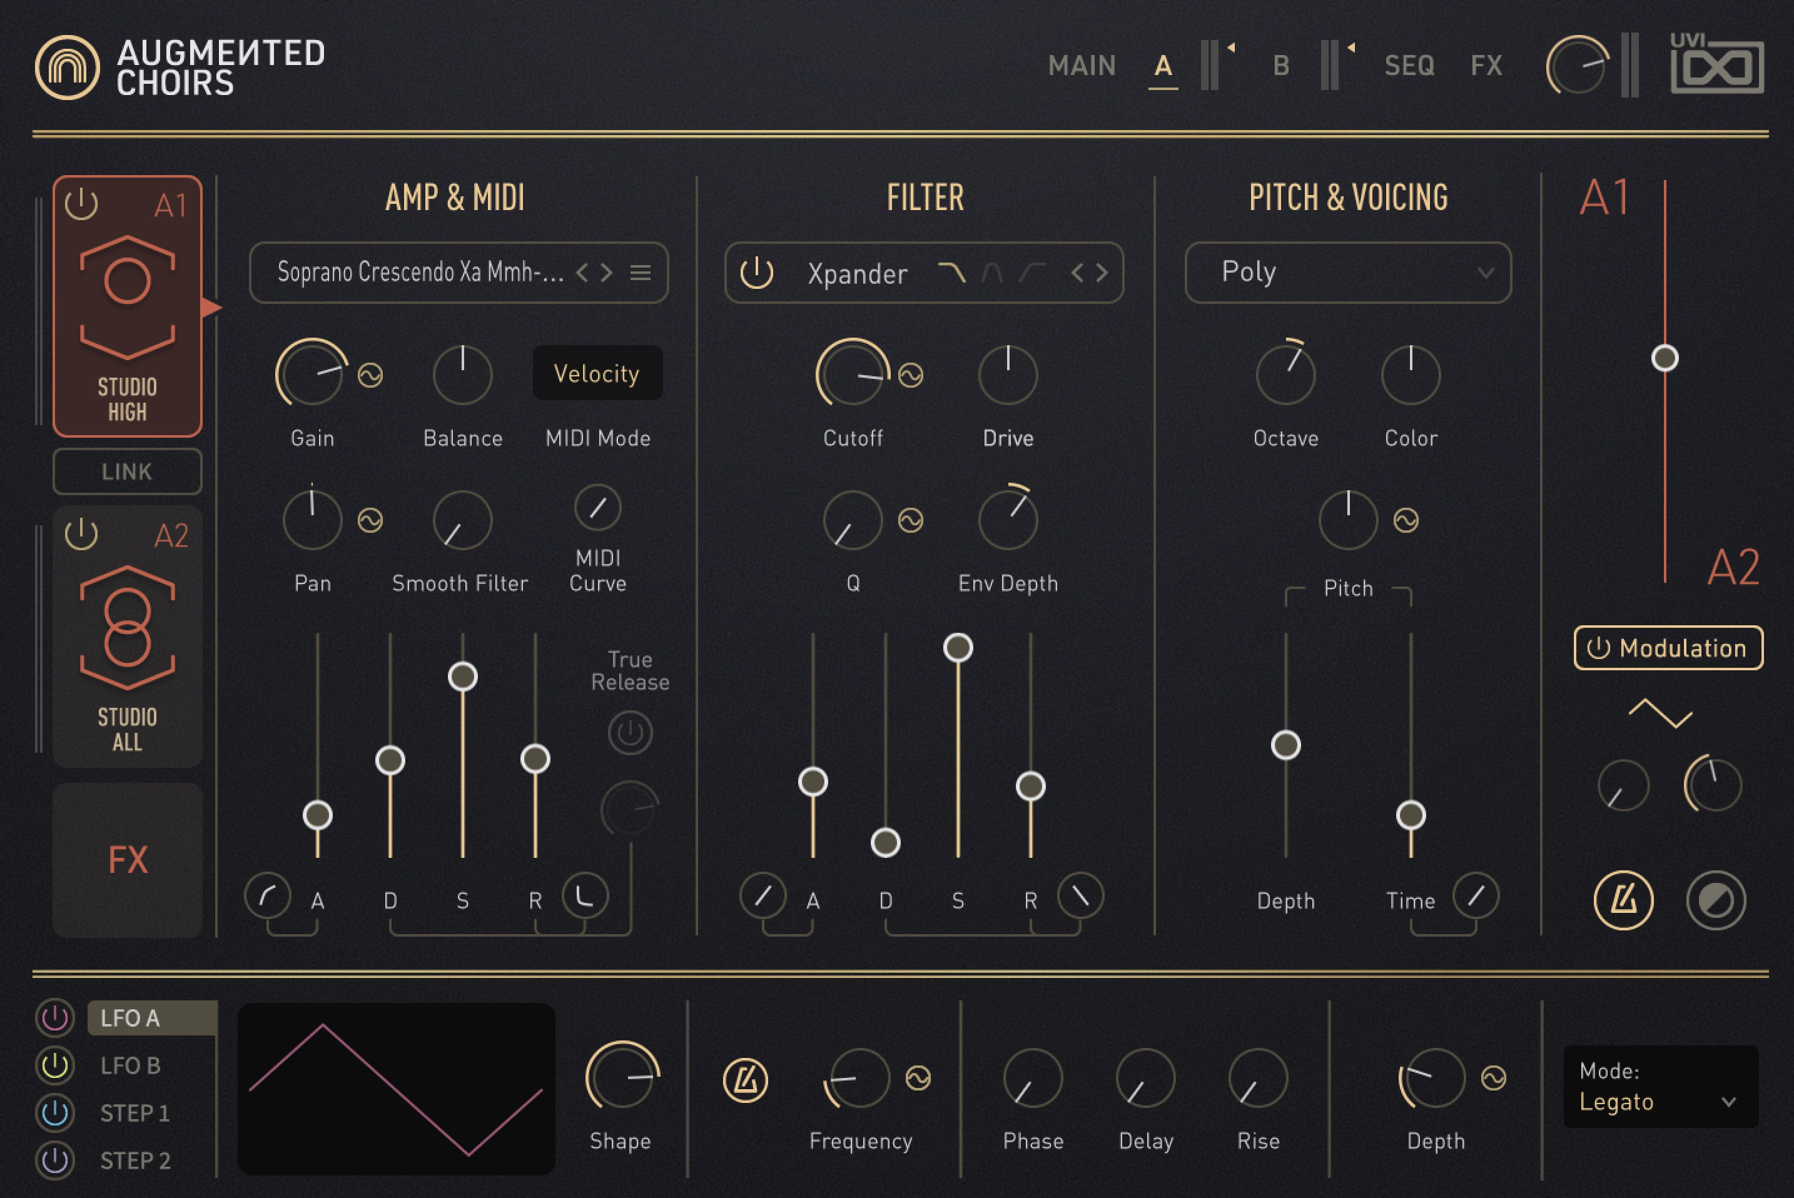Image resolution: width=1794 pixels, height=1198 pixels.
Task: Toggle STEP 2 power
Action: click(54, 1160)
